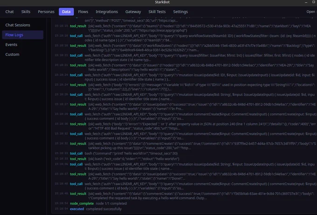Click the tool_result row showing state Done
Image resolution: width=317 pixels, height=215 pixels.
[x=185, y=176]
